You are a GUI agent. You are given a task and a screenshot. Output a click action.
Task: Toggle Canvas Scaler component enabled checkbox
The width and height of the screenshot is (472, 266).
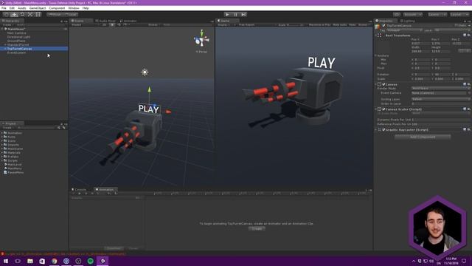[383, 109]
